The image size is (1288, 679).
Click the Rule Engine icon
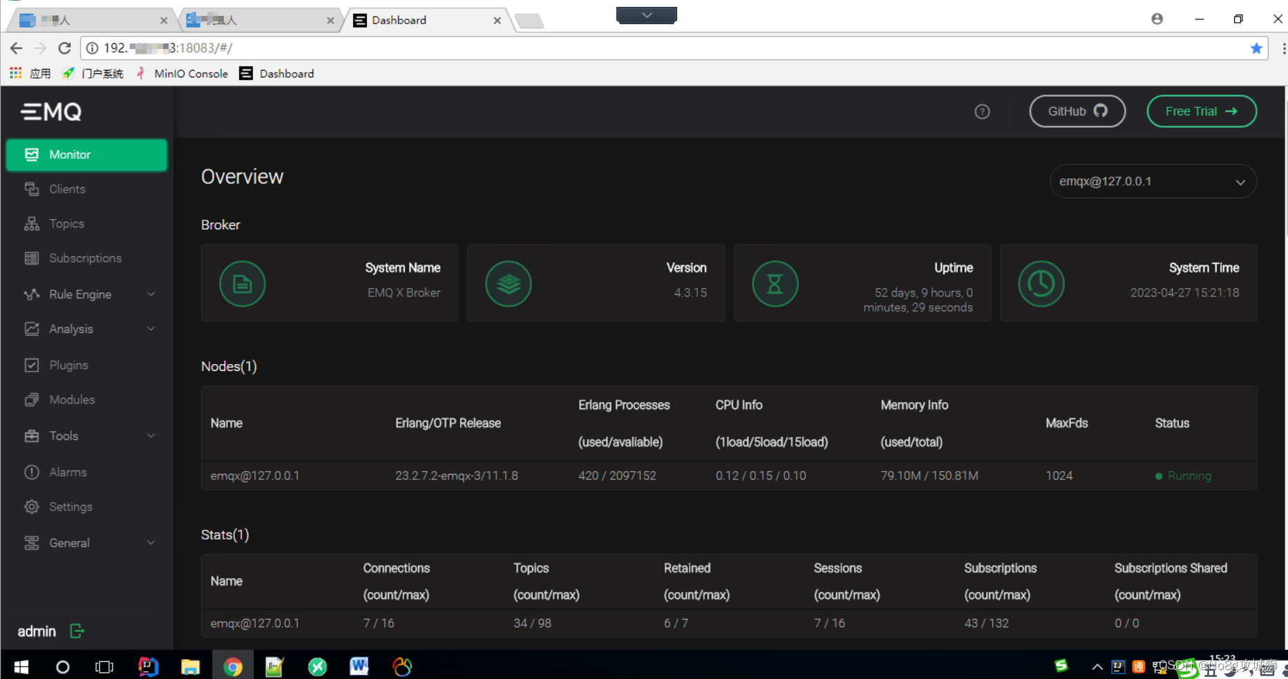tap(32, 294)
